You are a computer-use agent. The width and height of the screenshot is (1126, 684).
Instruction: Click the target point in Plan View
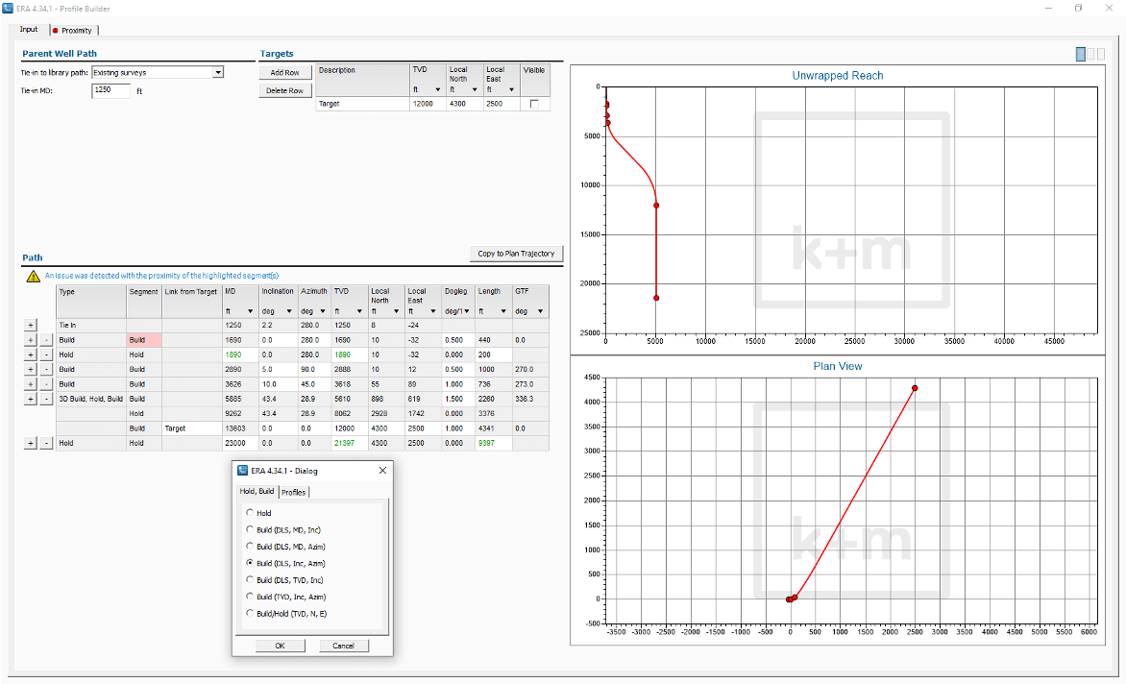pos(915,388)
